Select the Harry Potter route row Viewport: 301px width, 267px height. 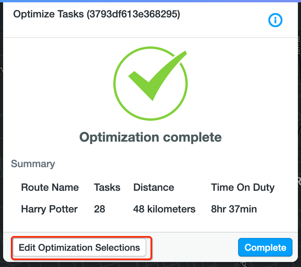[49, 209]
